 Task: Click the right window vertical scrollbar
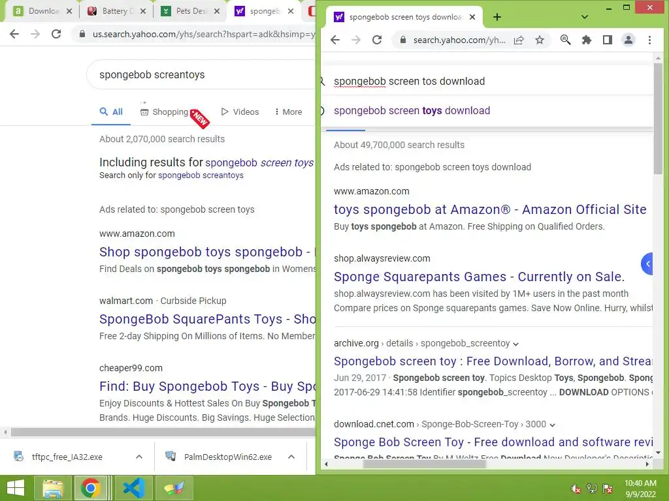pyautogui.click(x=658, y=119)
